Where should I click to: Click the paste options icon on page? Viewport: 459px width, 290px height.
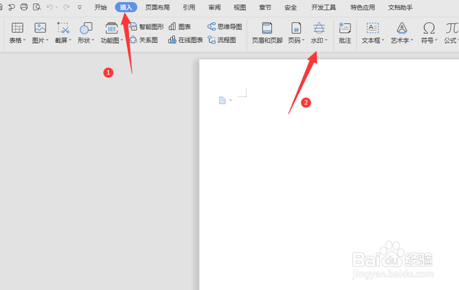[x=222, y=100]
